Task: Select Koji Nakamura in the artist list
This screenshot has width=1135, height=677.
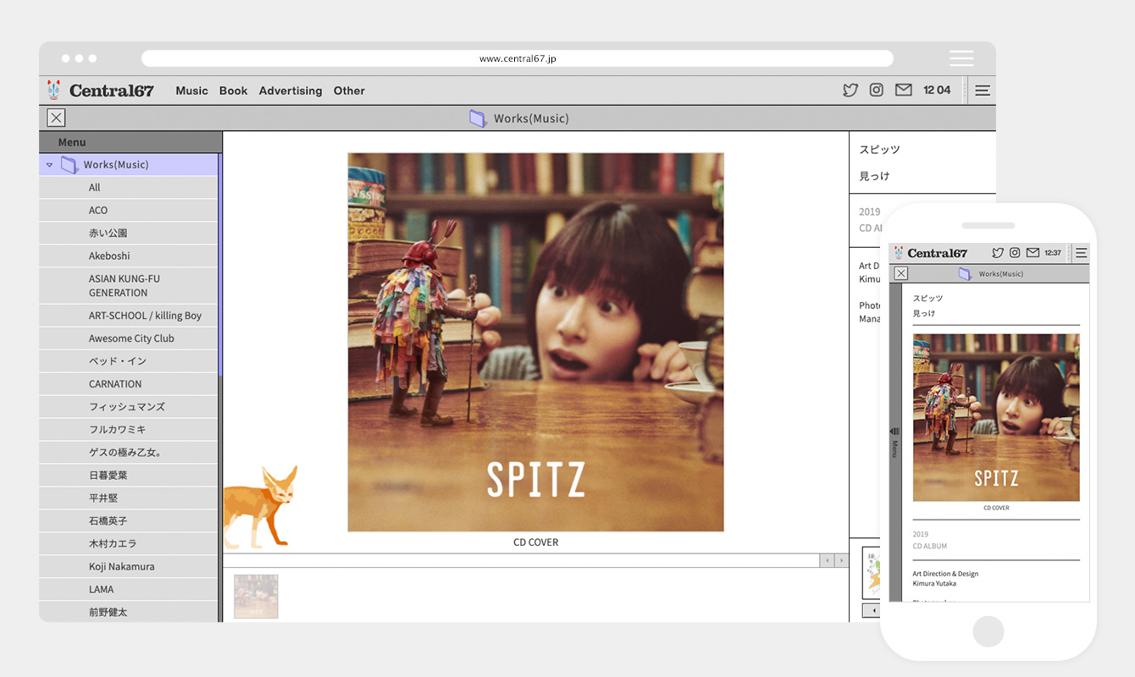Action: click(129, 567)
